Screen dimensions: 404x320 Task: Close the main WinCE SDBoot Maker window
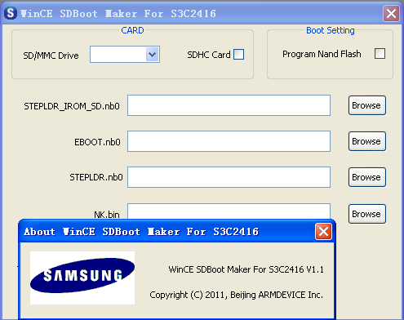coord(391,13)
